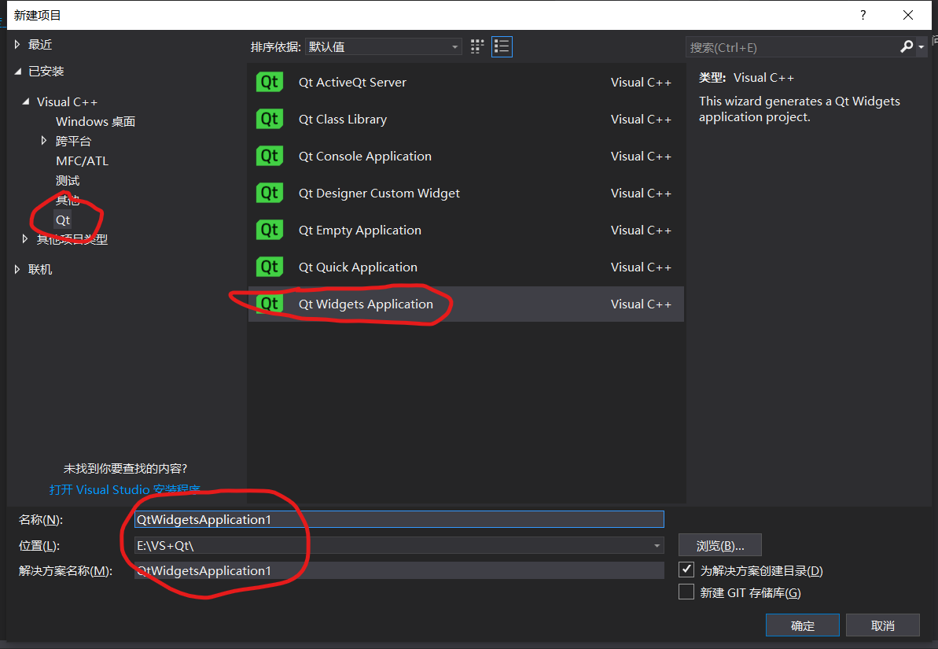Select the Qt category in tree

(63, 219)
